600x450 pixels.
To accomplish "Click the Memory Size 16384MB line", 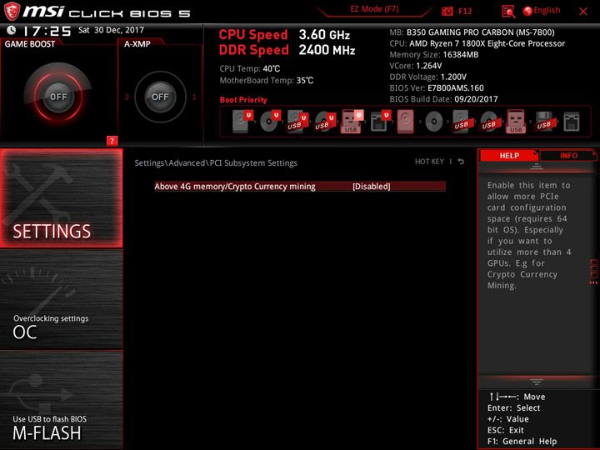I will tap(434, 55).
